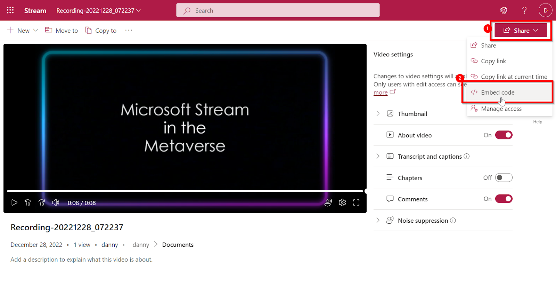Viewport: 556px width, 295px height.
Task: Skip back 10 seconds
Action: coord(28,202)
